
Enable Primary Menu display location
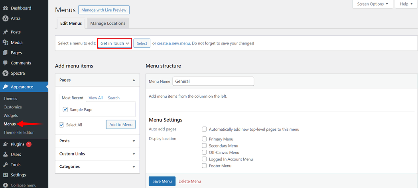pos(204,139)
